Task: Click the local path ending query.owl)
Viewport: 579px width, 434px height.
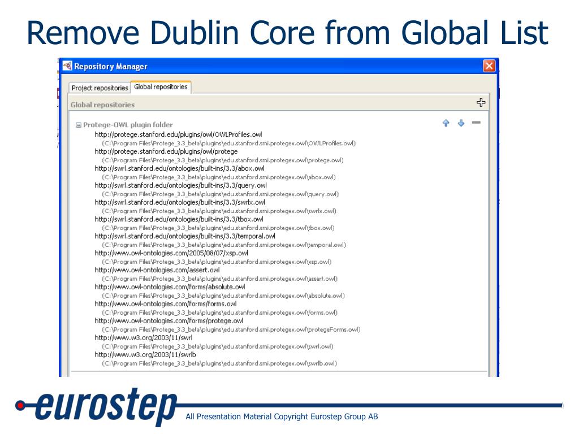Action: [220, 194]
